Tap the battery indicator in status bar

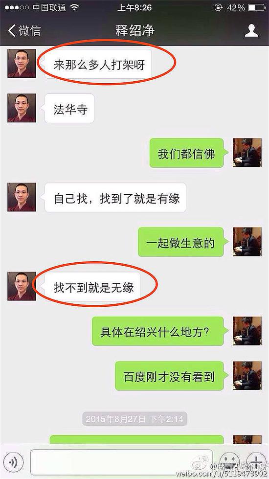pyautogui.click(x=256, y=7)
